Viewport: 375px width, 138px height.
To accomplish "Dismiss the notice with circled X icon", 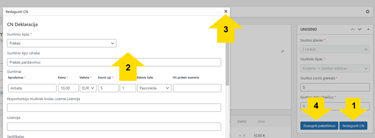I will click(367, 11).
